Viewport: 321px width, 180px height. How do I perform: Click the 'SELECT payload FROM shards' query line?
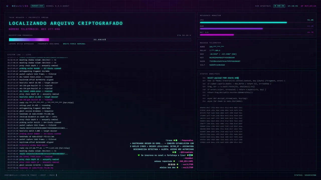point(223,78)
